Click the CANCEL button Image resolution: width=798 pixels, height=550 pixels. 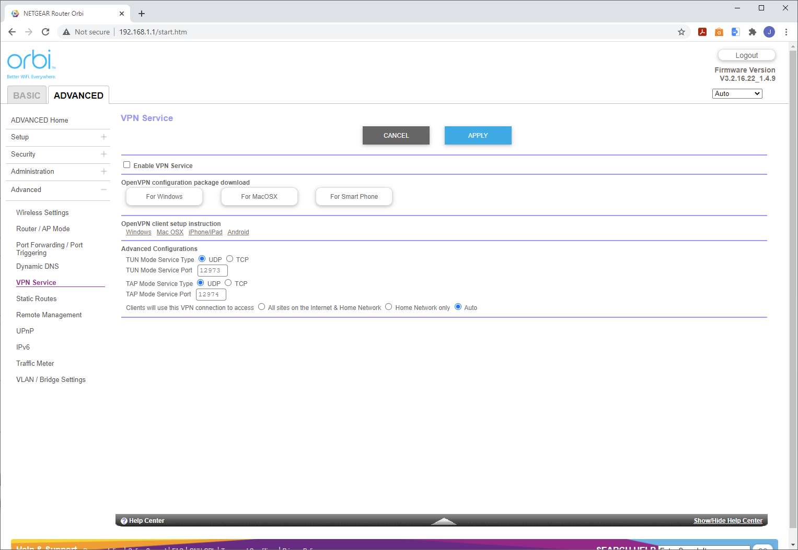pyautogui.click(x=396, y=135)
